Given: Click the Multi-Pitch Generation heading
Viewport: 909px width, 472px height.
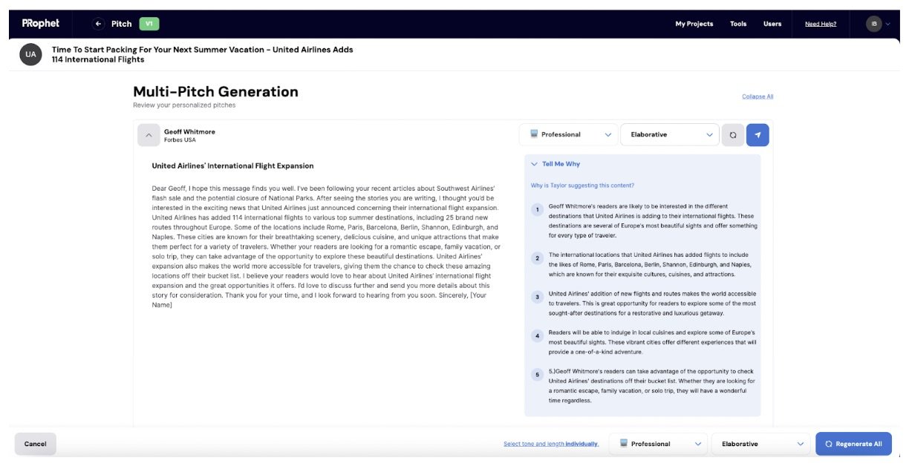Looking at the screenshot, I should click(x=215, y=91).
